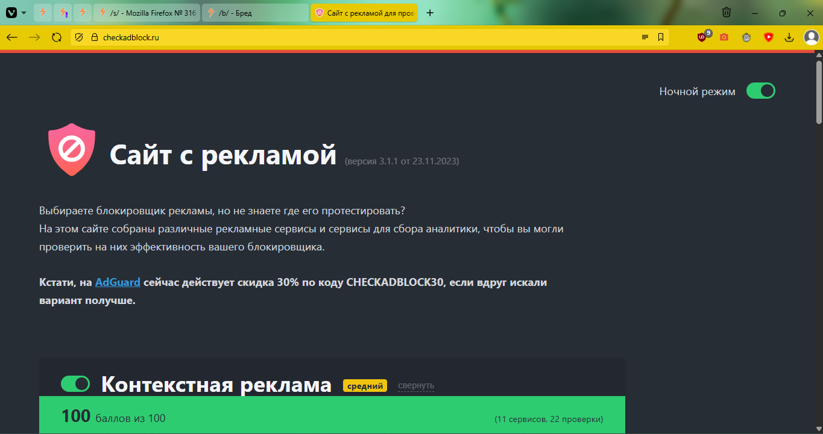Click the средний difficulty badge
This screenshot has height=434, width=823.
365,386
